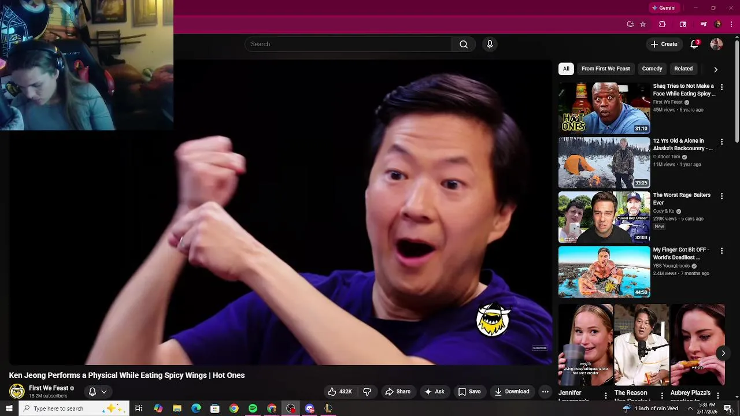Open the Shaq Tries to Not Make a Face thumbnail
The image size is (740, 416).
(x=604, y=108)
